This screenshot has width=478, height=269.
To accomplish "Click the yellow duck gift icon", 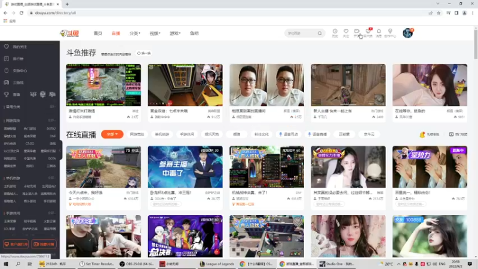I will tap(422, 134).
